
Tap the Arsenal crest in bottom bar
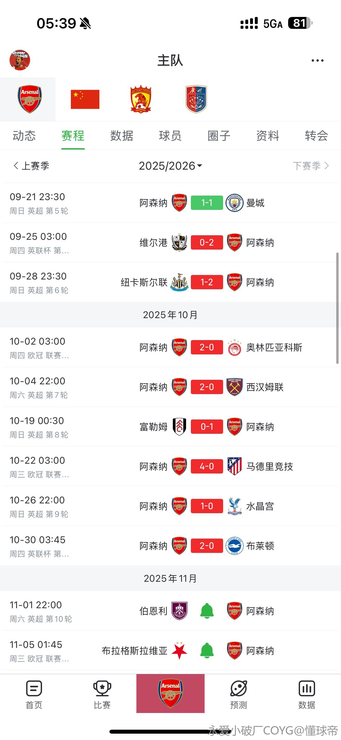170,693
